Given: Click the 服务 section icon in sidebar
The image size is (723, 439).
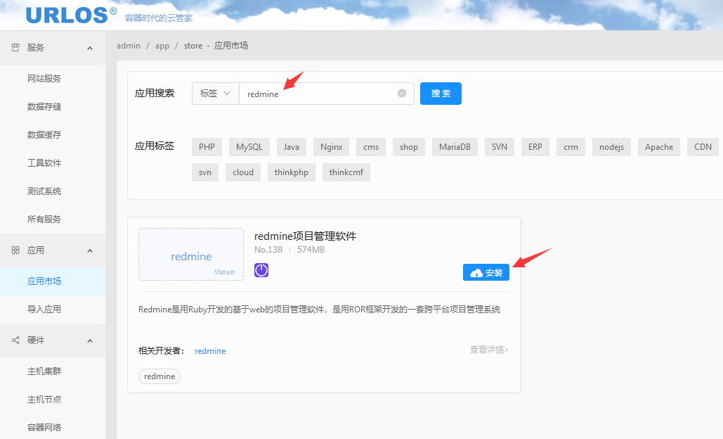Looking at the screenshot, I should [15, 48].
